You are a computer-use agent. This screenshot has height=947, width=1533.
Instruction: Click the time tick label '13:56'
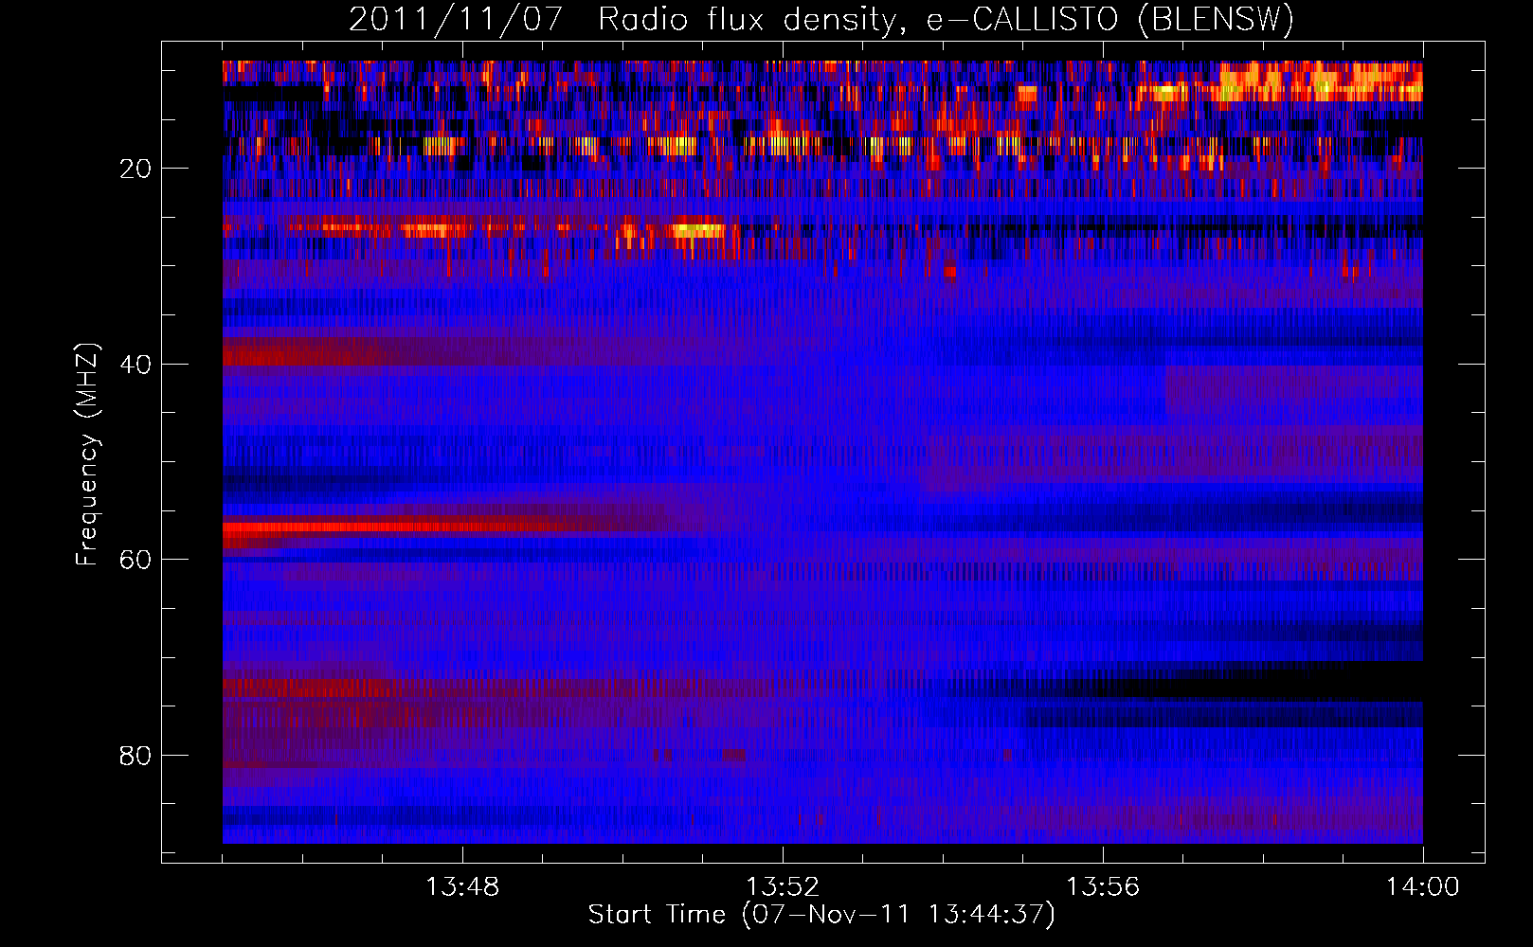(1103, 887)
